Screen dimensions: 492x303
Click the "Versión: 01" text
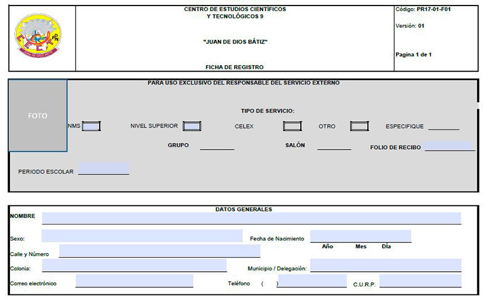point(410,26)
